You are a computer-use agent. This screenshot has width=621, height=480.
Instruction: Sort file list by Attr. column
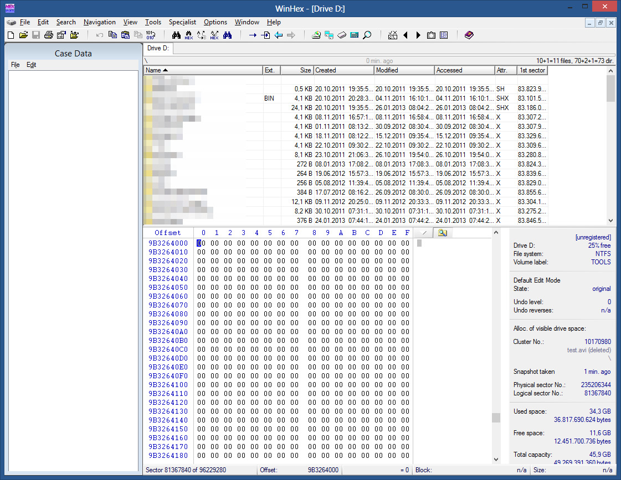[x=506, y=70]
